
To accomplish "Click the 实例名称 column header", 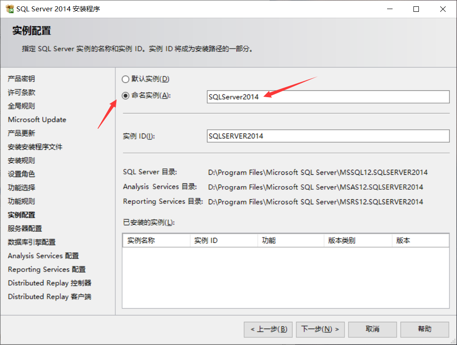I will [156, 241].
